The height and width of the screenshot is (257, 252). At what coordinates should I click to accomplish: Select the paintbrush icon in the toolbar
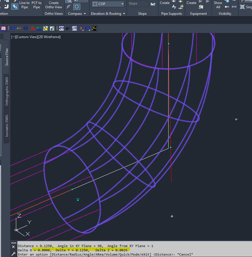[53, 28]
